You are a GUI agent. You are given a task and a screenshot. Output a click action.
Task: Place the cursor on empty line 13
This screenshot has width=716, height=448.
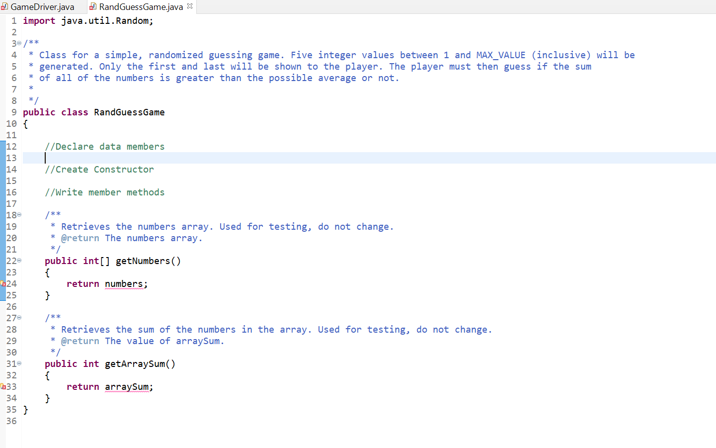click(x=45, y=158)
